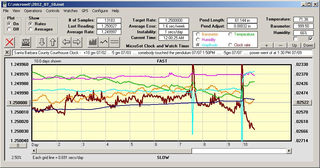Show Averages in the plot

click(x=31, y=29)
